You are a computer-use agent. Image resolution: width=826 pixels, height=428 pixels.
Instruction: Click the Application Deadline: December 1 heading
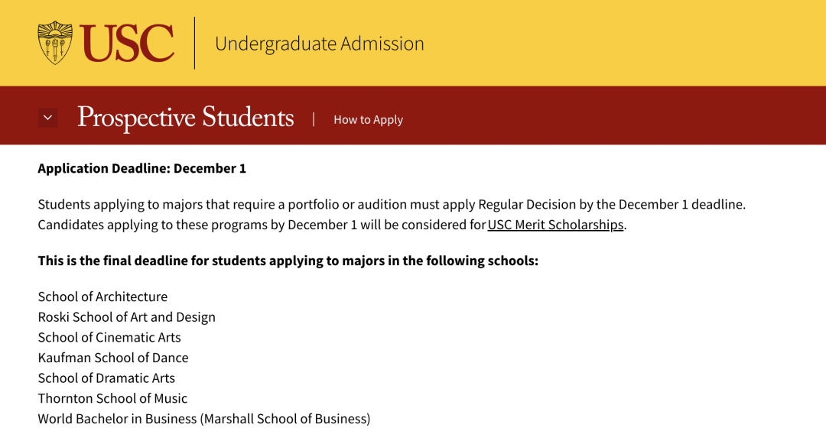(x=141, y=168)
